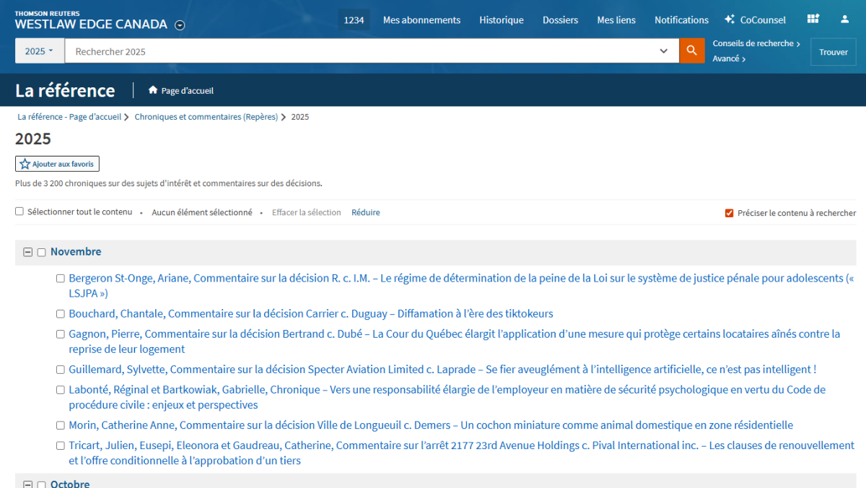Open the Historique menu

(x=501, y=19)
